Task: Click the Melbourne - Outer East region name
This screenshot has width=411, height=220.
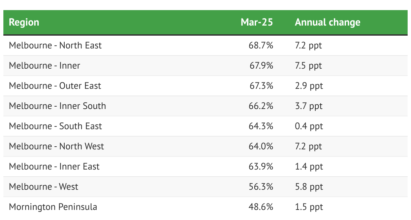Action: (x=55, y=86)
